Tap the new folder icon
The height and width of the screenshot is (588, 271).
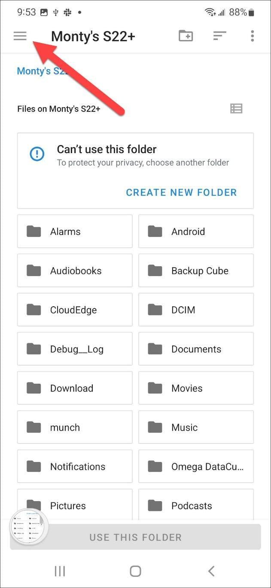coord(186,36)
